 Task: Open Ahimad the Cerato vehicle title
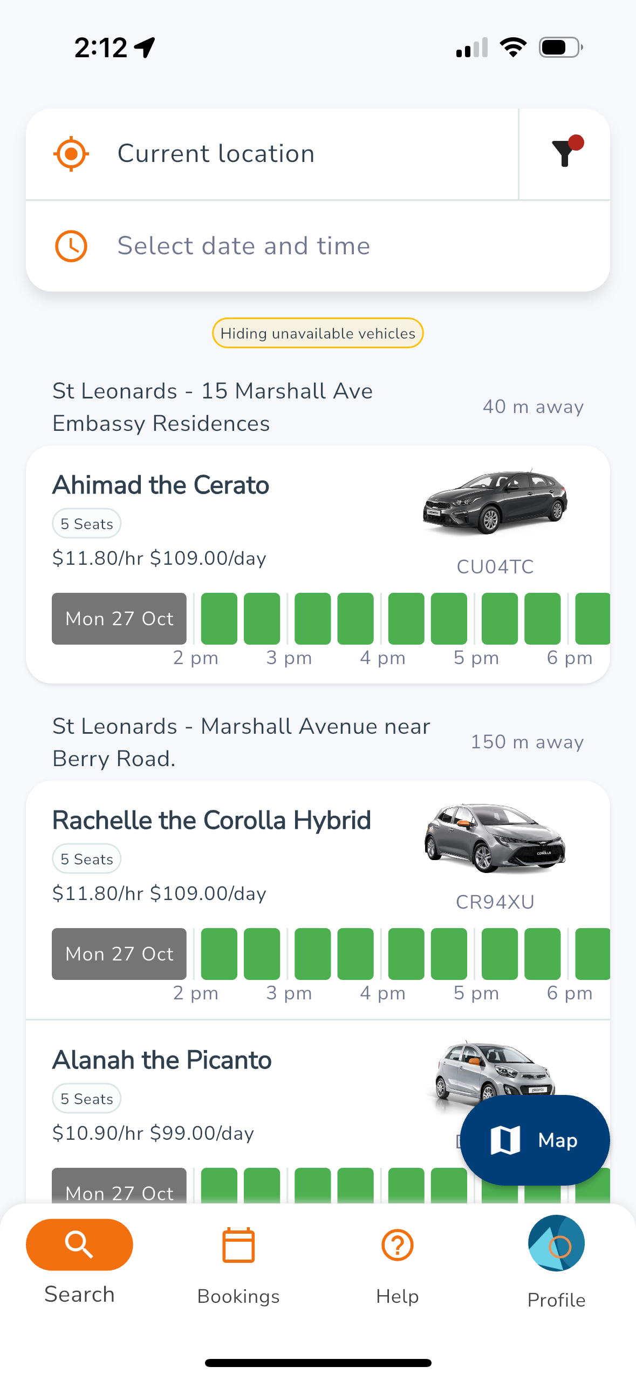pyautogui.click(x=161, y=485)
